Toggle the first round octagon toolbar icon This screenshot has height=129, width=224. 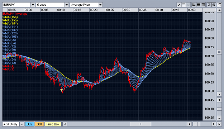point(209,5)
